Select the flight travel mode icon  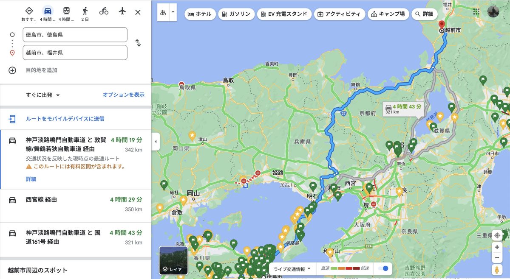122,11
